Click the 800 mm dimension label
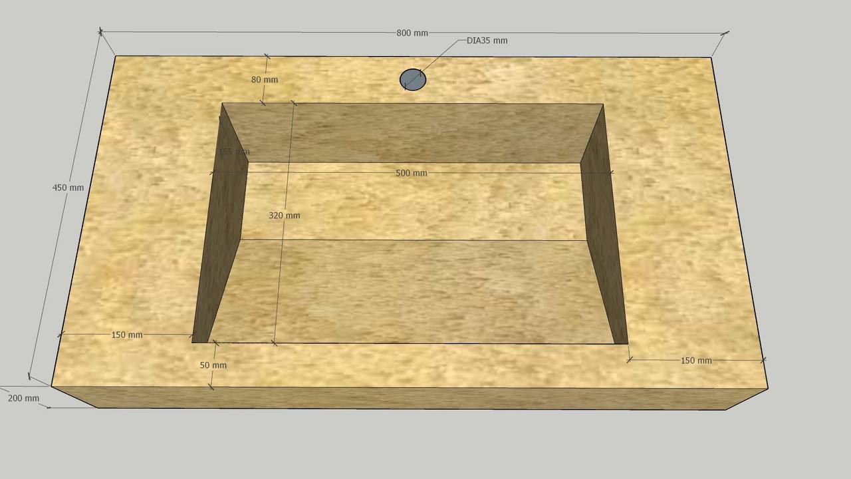The height and width of the screenshot is (479, 851). coord(412,33)
